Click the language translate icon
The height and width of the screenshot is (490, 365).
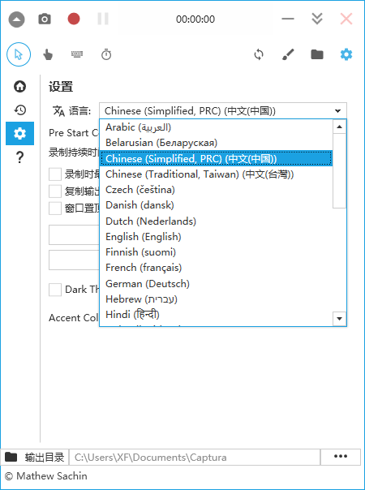coord(58,110)
